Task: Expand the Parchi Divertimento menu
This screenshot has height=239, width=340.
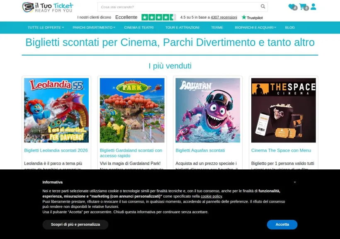Action: [94, 27]
